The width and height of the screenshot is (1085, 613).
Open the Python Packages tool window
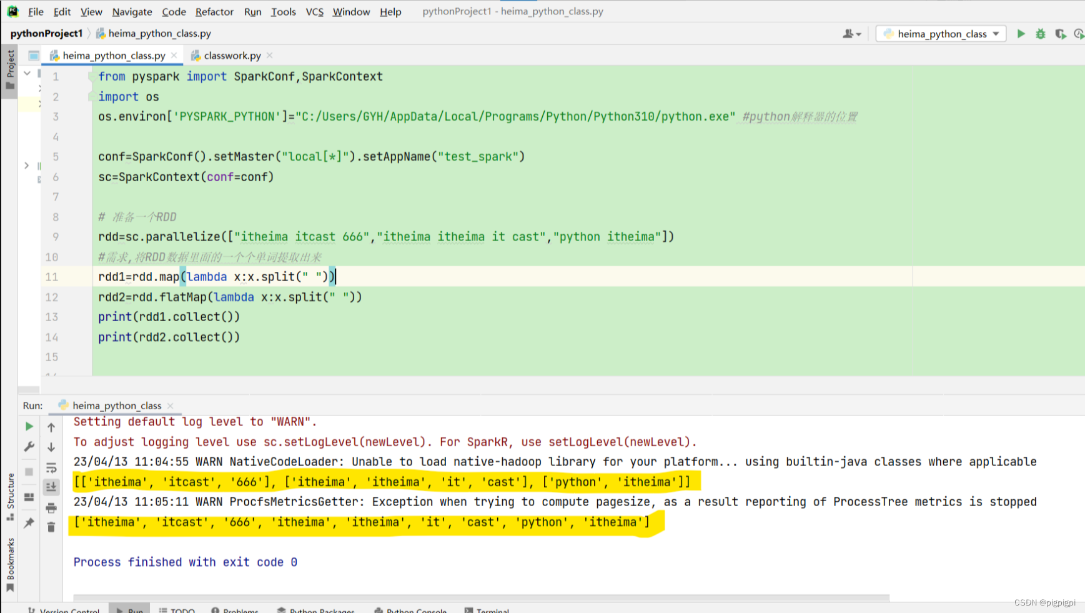[316, 609]
